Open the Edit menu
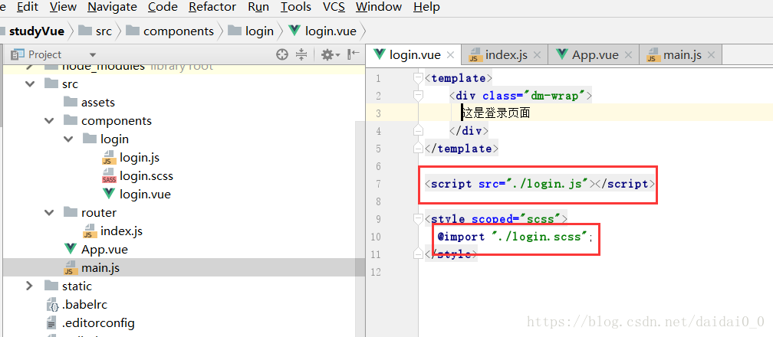 pyautogui.click(x=27, y=7)
